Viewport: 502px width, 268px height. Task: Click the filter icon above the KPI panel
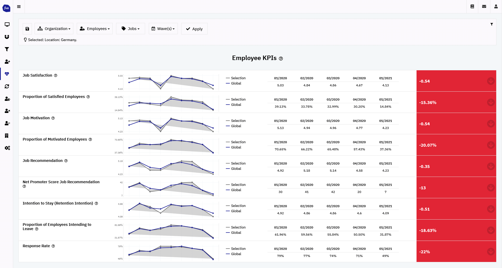(x=492, y=24)
